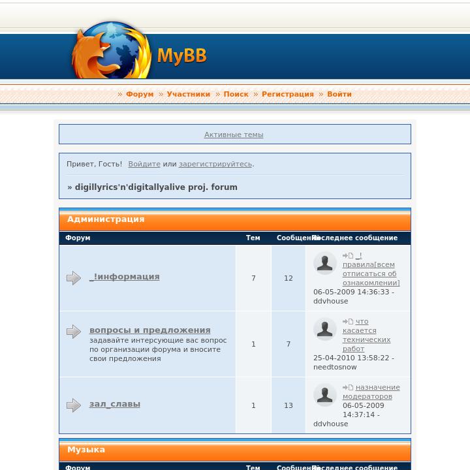The width and height of the screenshot is (470, 470).
Task: Click 'Привет, Гость!' greeting text
Action: [95, 164]
